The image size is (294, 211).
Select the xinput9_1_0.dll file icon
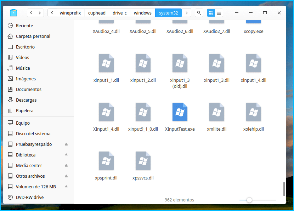point(143,112)
